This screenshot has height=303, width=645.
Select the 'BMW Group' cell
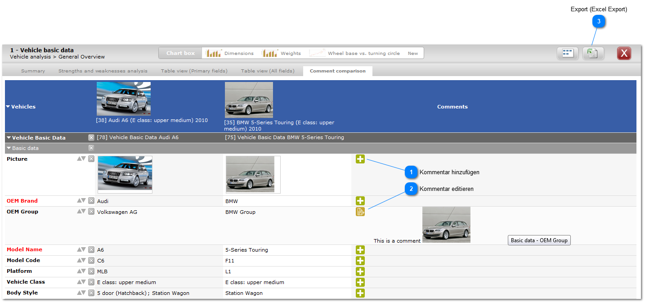tap(241, 212)
